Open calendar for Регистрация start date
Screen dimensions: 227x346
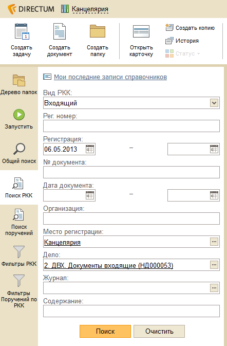point(90,149)
